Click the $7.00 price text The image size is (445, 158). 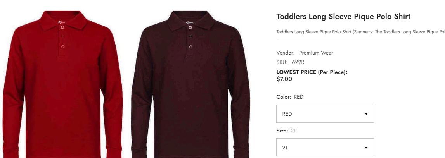284,79
